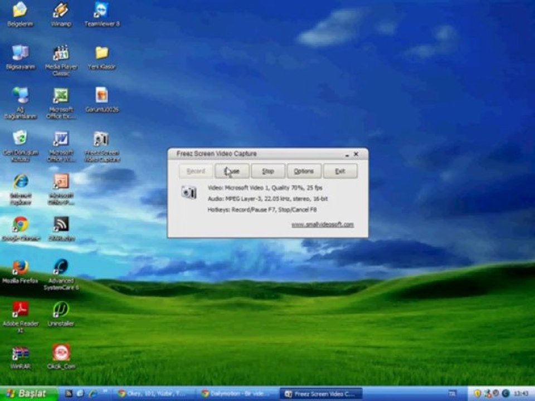This screenshot has height=401, width=535.
Task: Select the Internet Explorer desktop icon
Action: tap(20, 189)
